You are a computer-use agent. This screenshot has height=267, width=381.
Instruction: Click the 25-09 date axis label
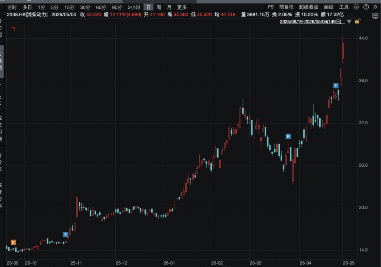[13, 263]
